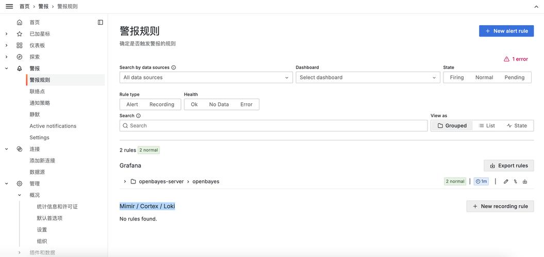The image size is (544, 257).
Task: Click into the rule Search field
Action: coord(273,125)
